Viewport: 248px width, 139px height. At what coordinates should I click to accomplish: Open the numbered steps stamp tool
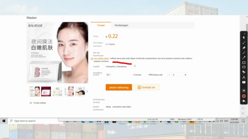244,72
